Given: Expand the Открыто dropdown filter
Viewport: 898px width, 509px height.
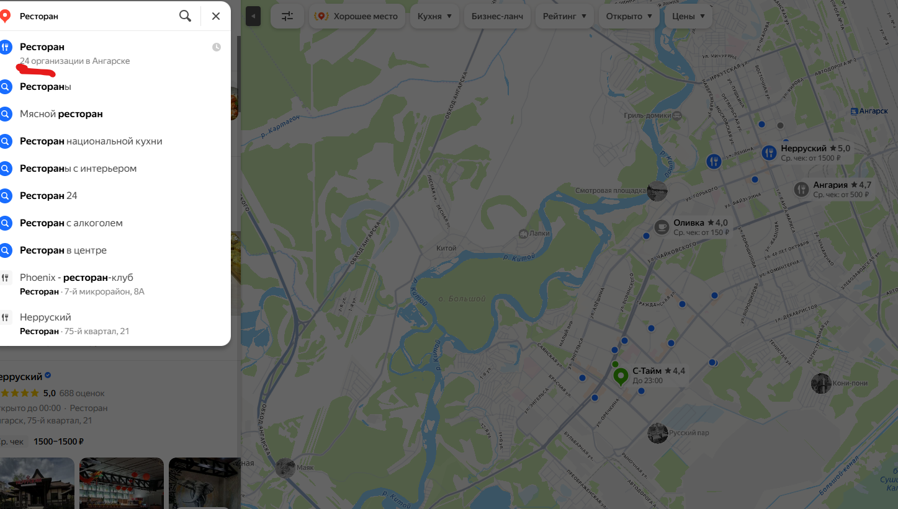Looking at the screenshot, I should 629,16.
